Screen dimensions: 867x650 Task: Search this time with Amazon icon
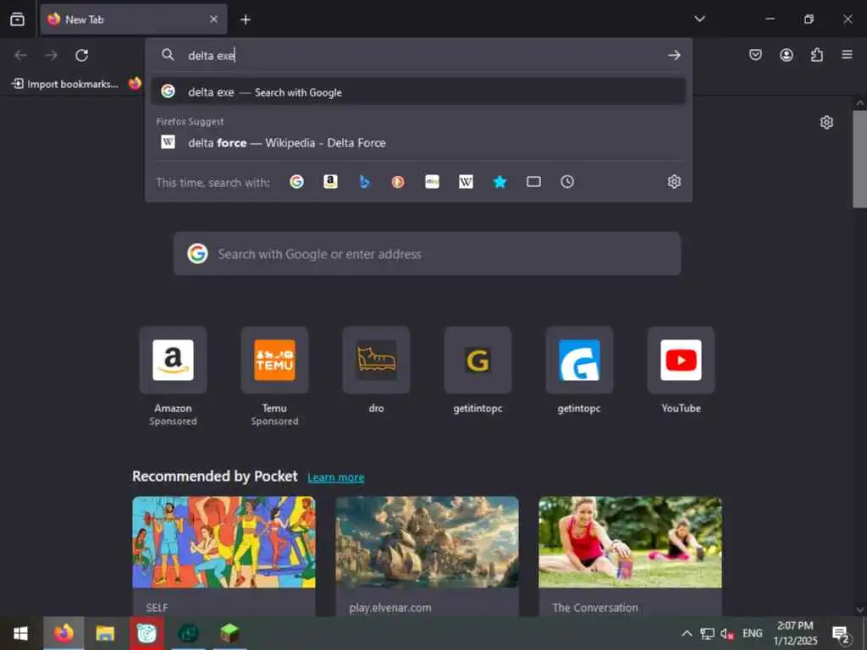[x=331, y=182]
